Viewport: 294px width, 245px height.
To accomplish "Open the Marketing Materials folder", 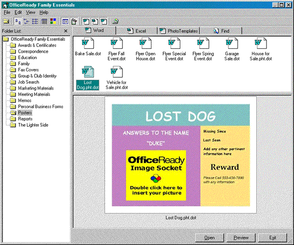I will click(x=32, y=88).
